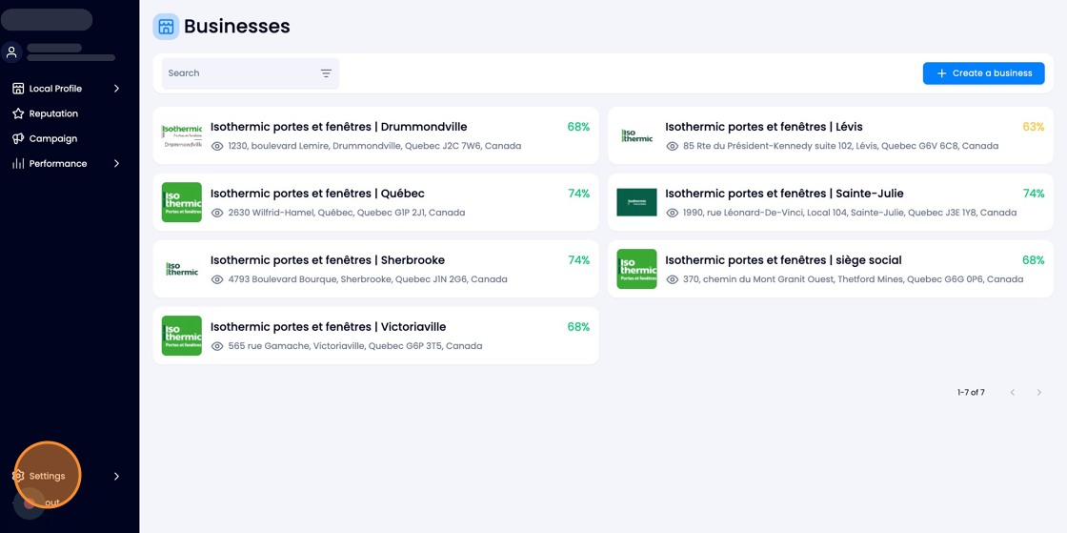Click 74% score on Sherbrooke card
Image resolution: width=1067 pixels, height=533 pixels.
coord(578,260)
